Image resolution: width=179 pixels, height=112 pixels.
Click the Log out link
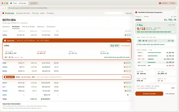pos(128,13)
